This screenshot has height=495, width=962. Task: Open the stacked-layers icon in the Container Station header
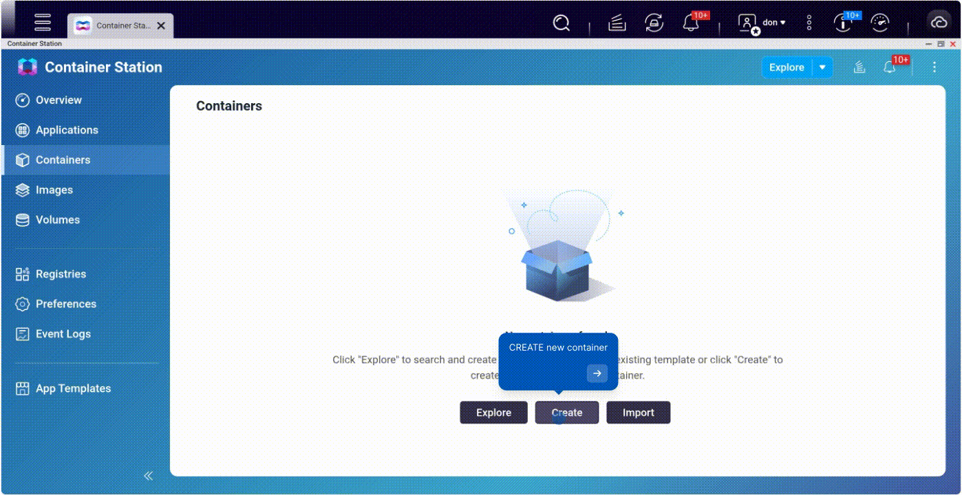859,67
